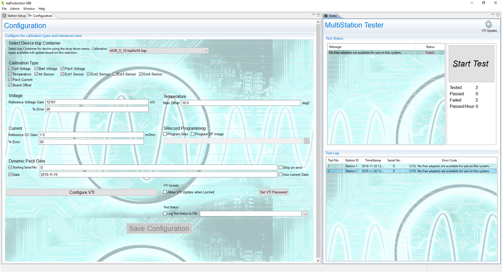502x272 pixels.
Task: Click the Date field showing 2019-11-19
Action: (x=158, y=174)
